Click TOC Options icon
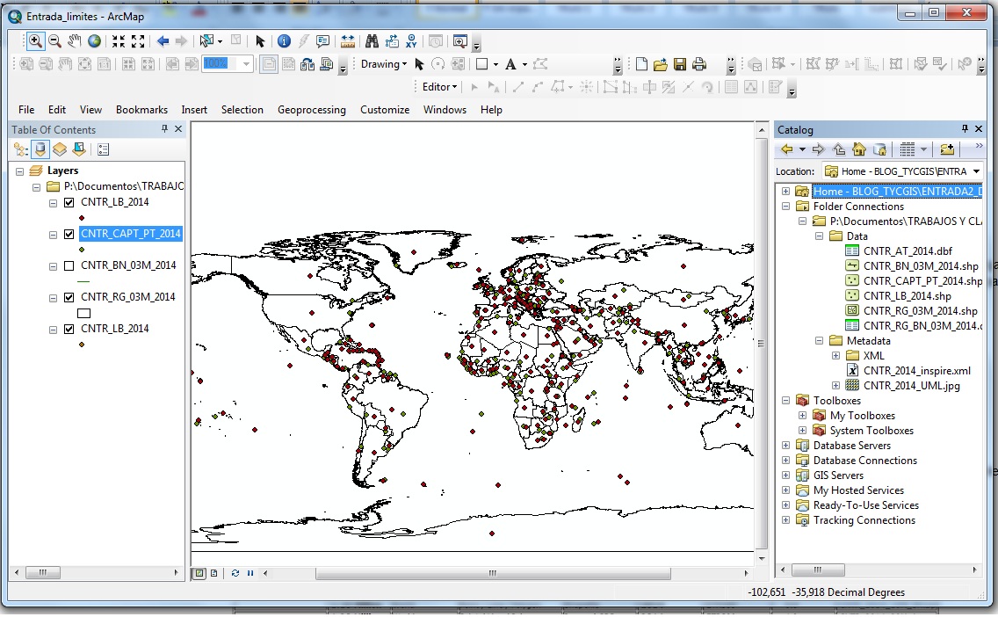This screenshot has height=617, width=998. [103, 149]
